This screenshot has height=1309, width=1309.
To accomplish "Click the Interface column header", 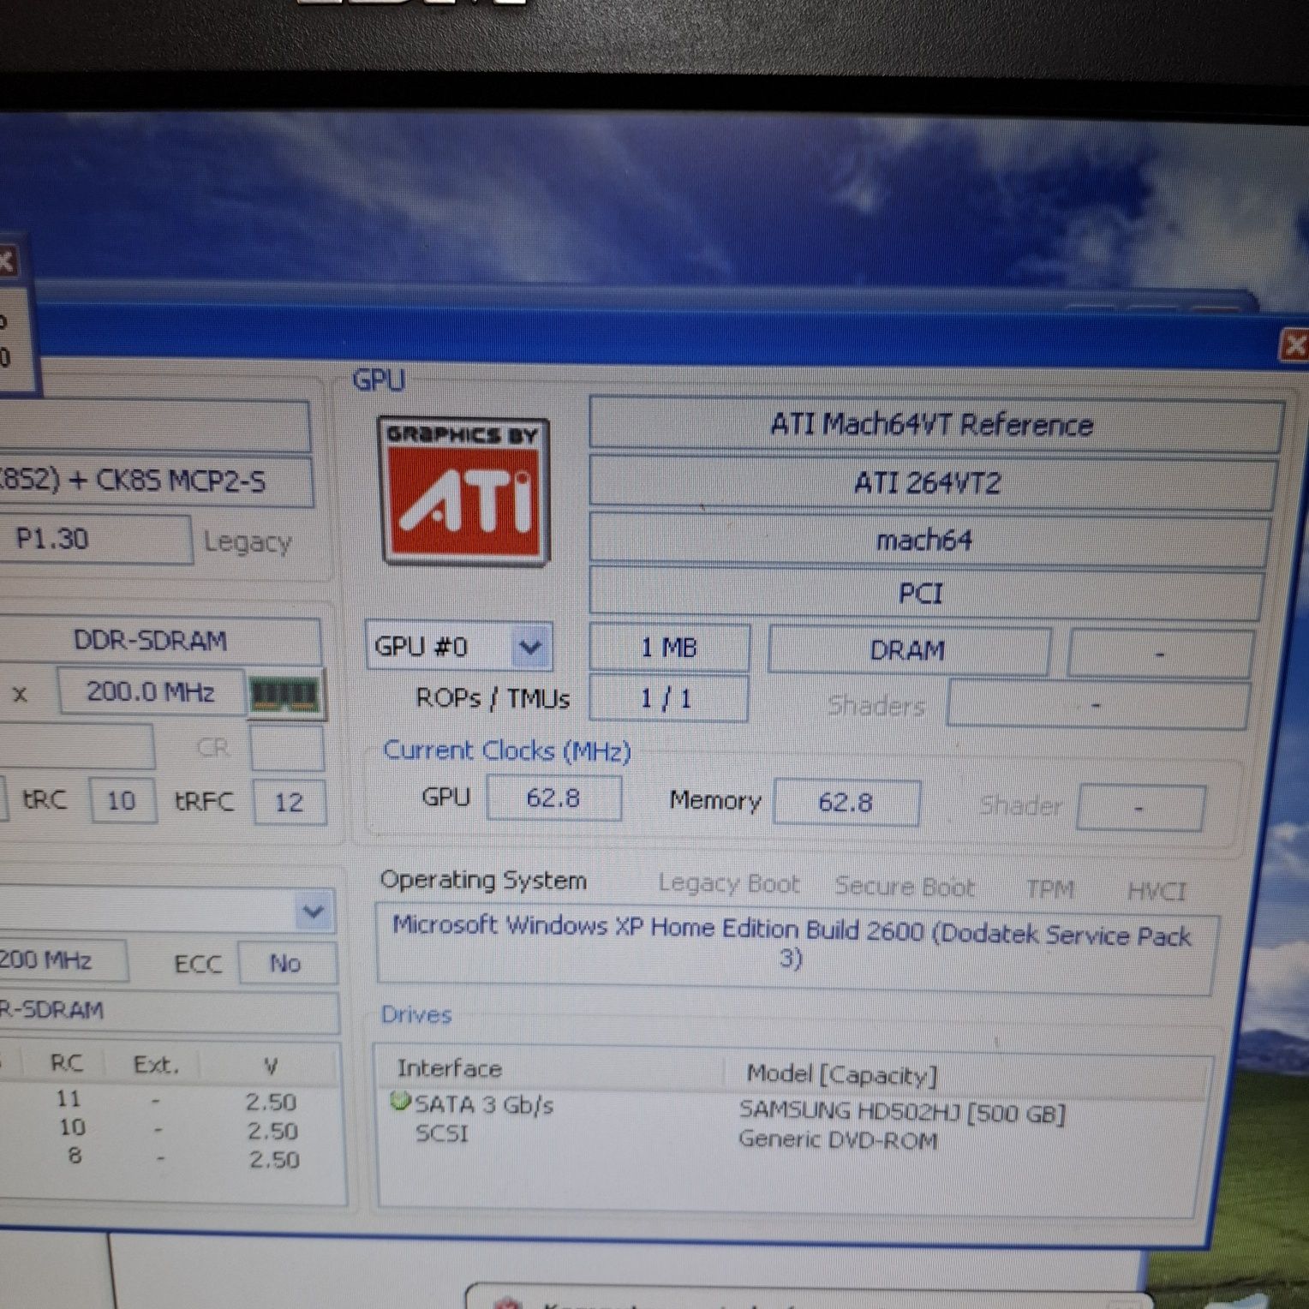I will [449, 1068].
